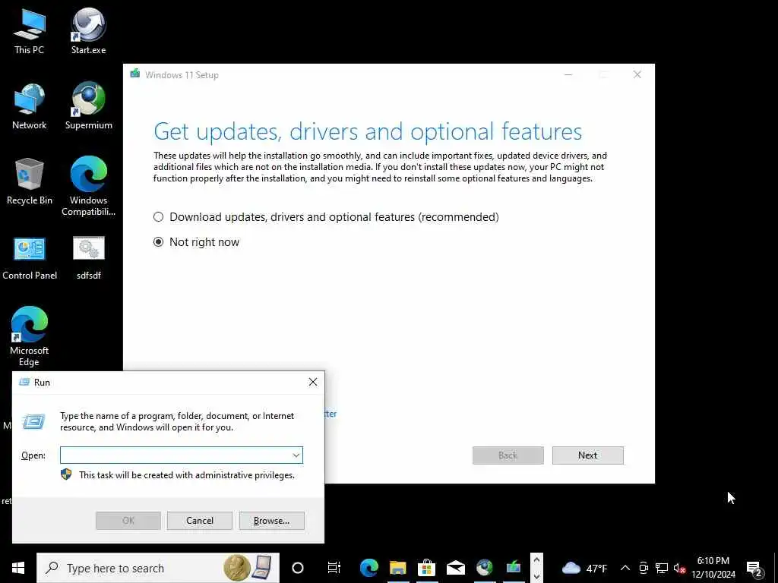This screenshot has width=778, height=583.
Task: Click the Supermium taskbar icon
Action: (484, 568)
